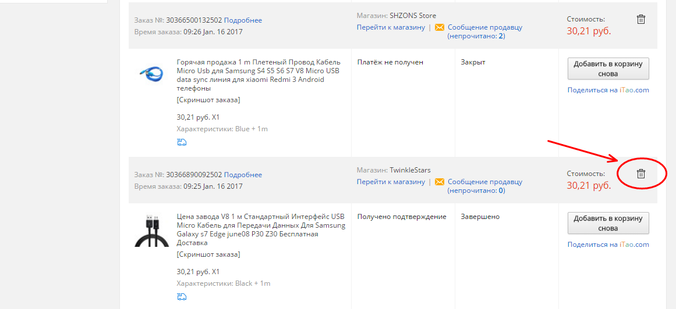Image resolution: width=676 pixels, height=309 pixels.
Task: Add the blue braided cable to cart again
Action: tap(608, 69)
